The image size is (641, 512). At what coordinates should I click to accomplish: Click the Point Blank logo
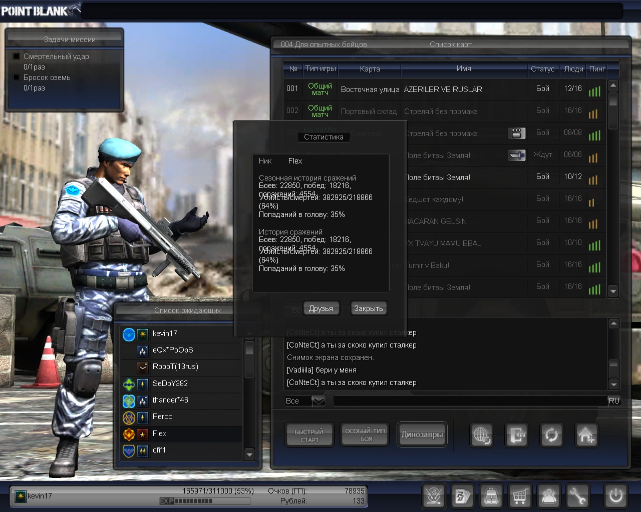click(x=41, y=10)
